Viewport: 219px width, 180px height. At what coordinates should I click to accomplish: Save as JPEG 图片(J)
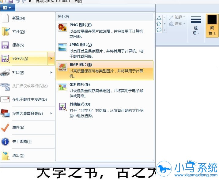tap(104, 50)
